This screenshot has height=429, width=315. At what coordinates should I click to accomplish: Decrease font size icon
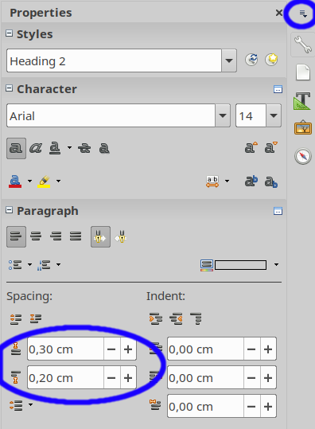click(271, 148)
